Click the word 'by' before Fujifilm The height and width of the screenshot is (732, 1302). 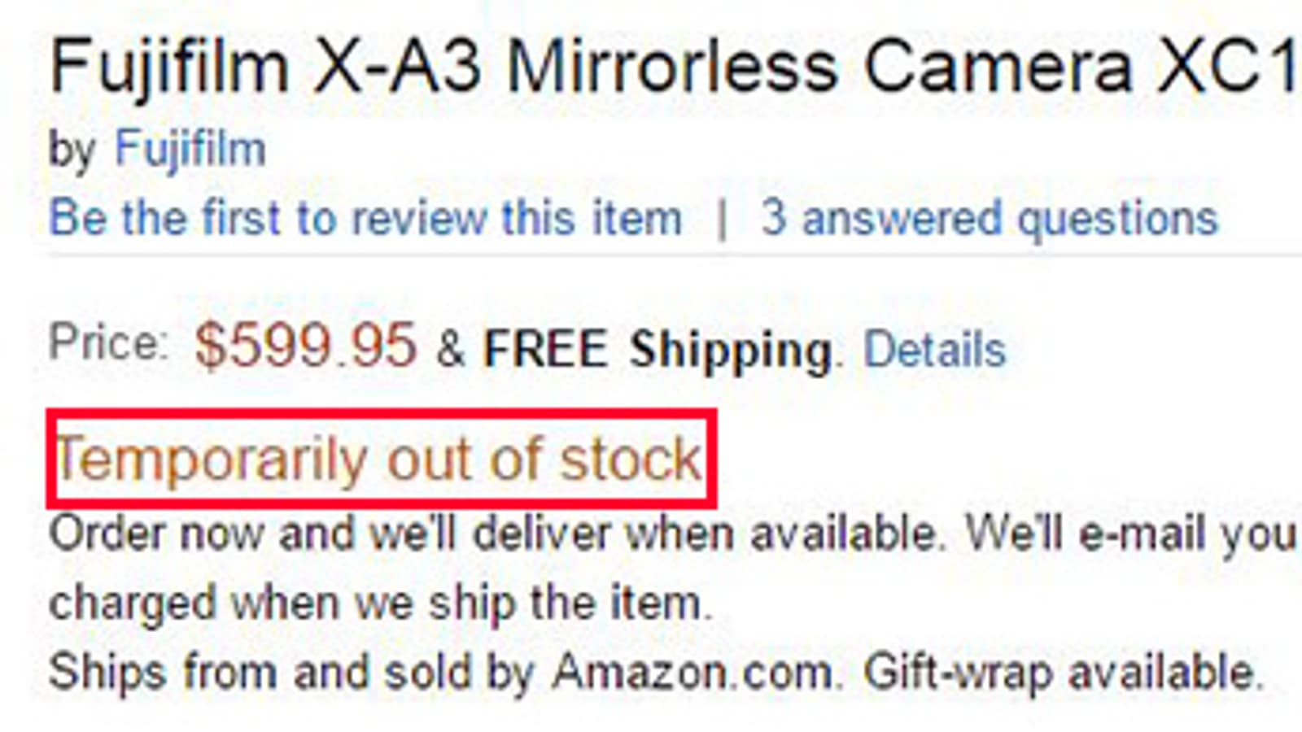click(x=72, y=151)
